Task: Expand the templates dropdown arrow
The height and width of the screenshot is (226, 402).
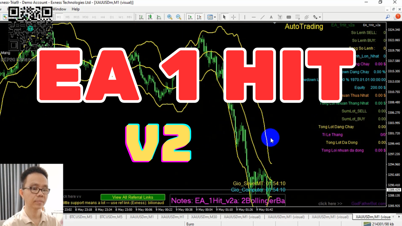Action: tap(215, 17)
